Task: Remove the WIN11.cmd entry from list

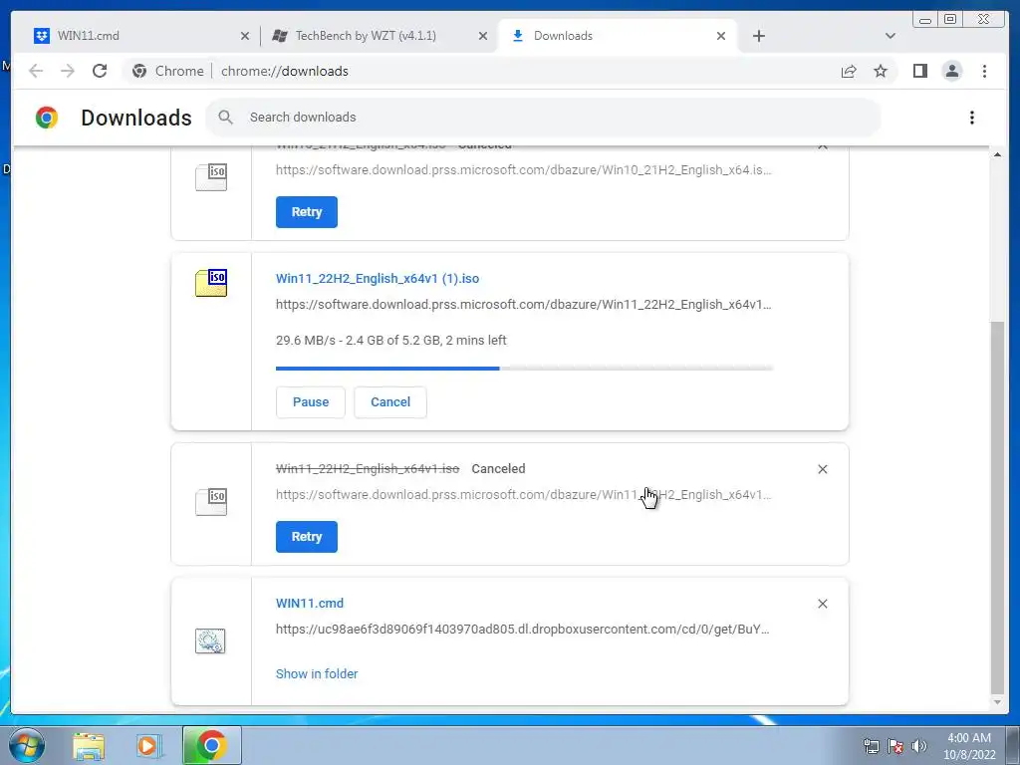Action: tap(822, 604)
